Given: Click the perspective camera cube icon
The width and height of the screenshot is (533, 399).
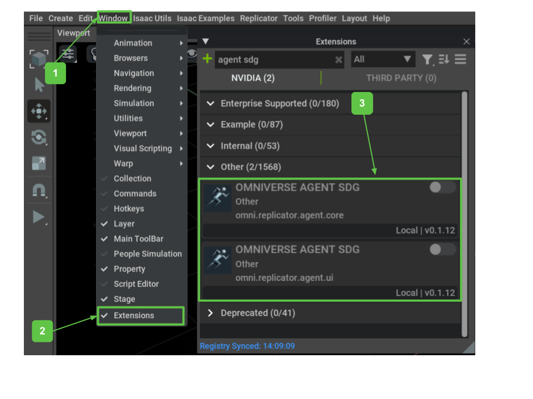Looking at the screenshot, I should pos(39,58).
